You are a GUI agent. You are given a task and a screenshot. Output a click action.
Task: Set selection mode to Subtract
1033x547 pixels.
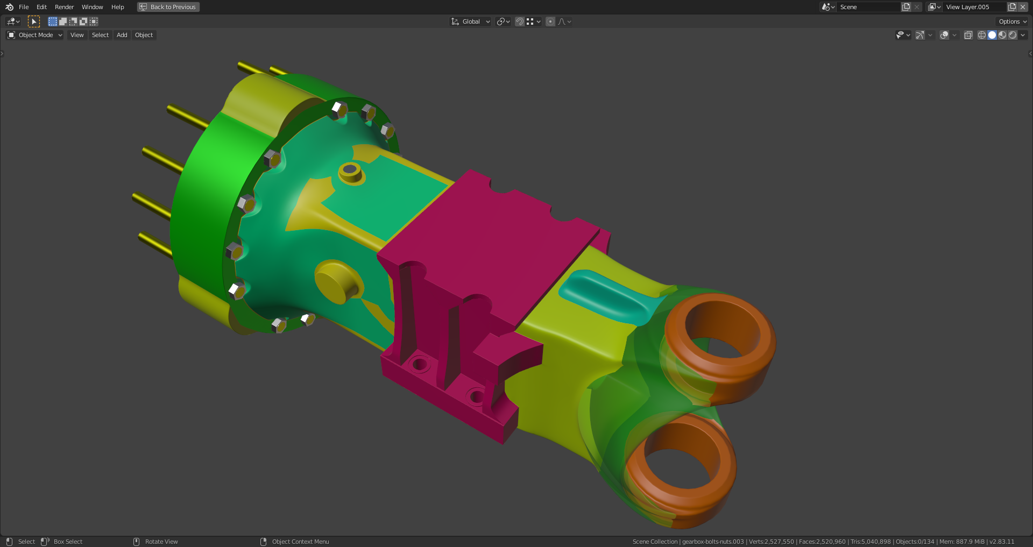pos(73,22)
